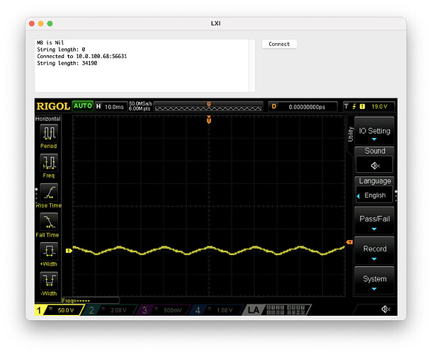Toggle channel 3 with the 500mV tab
Screen dimensions: 432x354
click(x=164, y=310)
